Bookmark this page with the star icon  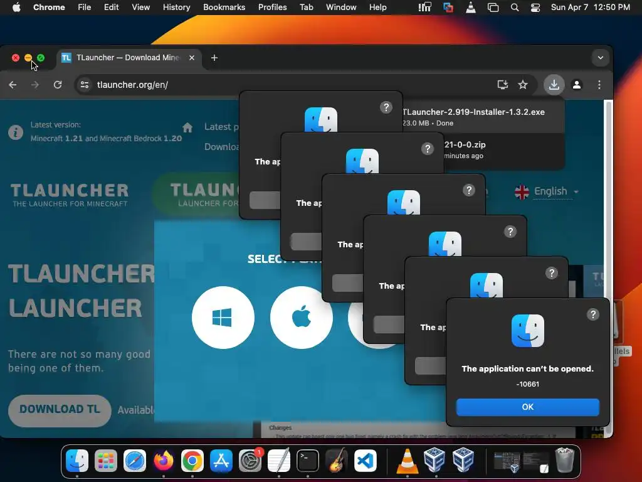pyautogui.click(x=523, y=85)
